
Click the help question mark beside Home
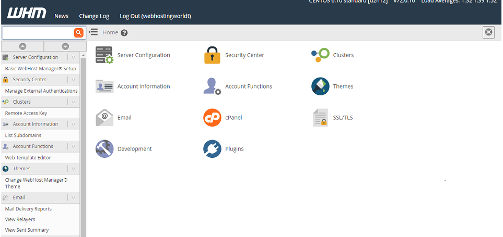point(124,33)
